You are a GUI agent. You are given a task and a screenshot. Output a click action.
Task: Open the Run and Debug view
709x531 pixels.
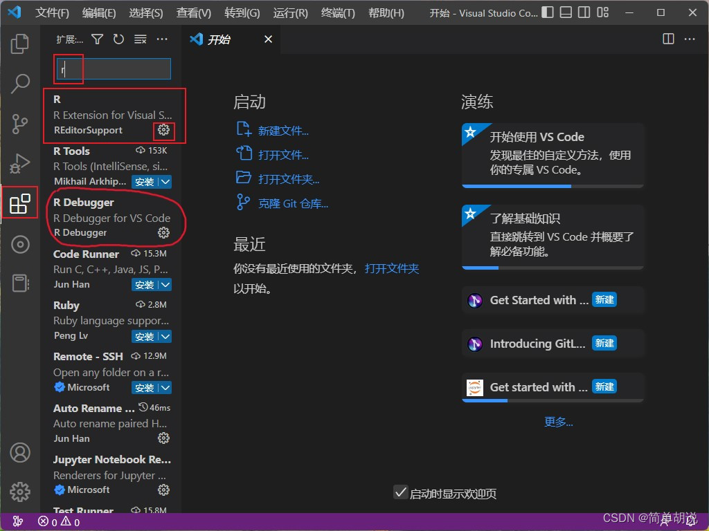(x=19, y=164)
